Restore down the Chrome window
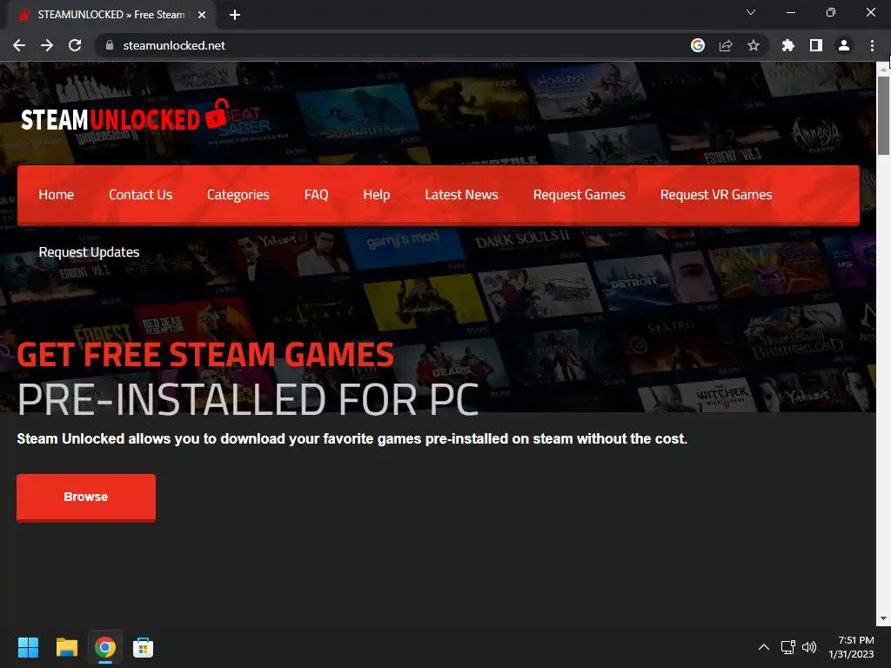Image resolution: width=891 pixels, height=668 pixels. pos(830,12)
